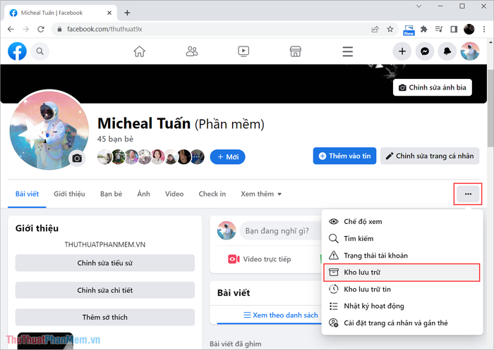
Task: Open the media control icon in Chrome toolbar
Action: tap(439, 30)
